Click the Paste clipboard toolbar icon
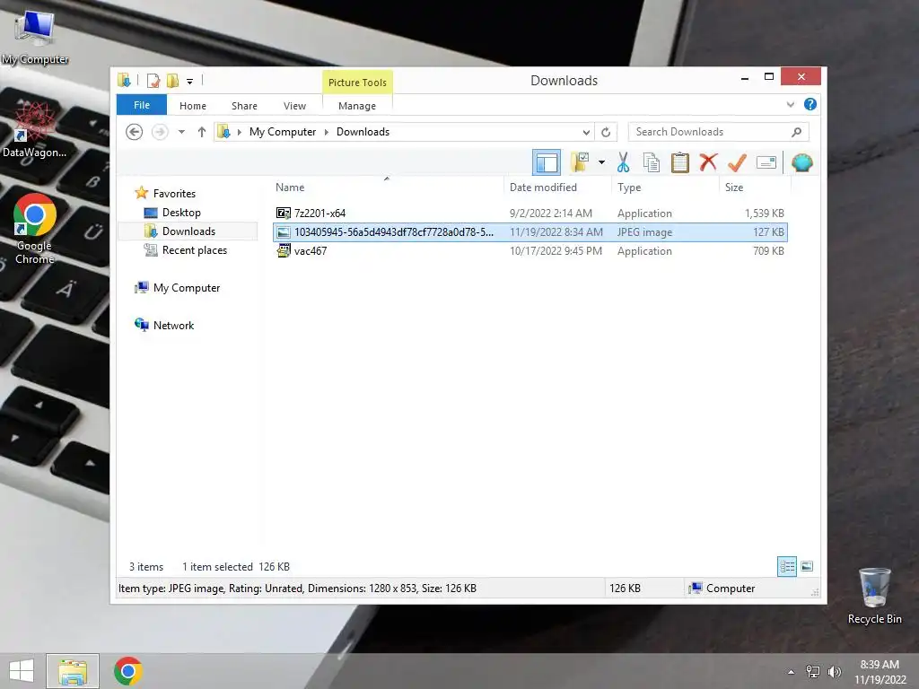Viewport: 919px width, 689px height. coord(680,162)
